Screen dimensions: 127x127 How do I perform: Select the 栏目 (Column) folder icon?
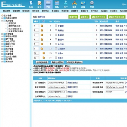pyautogui.click(x=48, y=3)
